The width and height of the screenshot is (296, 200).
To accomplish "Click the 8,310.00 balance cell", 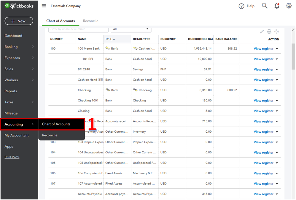I will 205,90.
